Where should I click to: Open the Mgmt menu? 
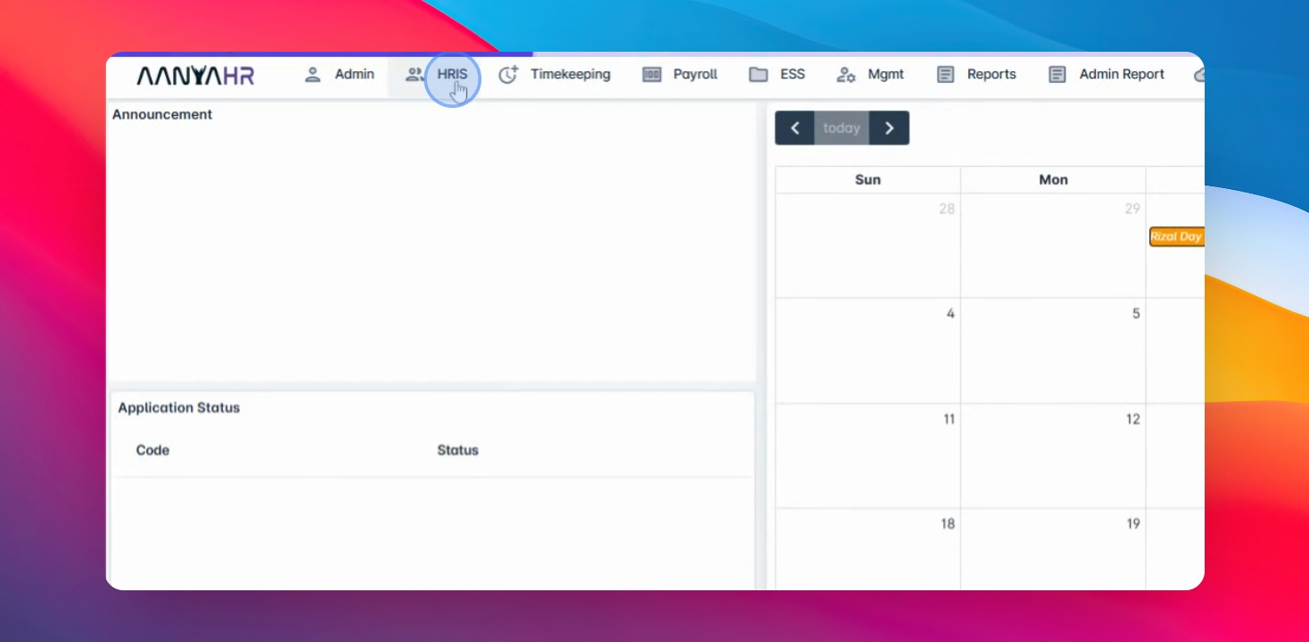(870, 75)
